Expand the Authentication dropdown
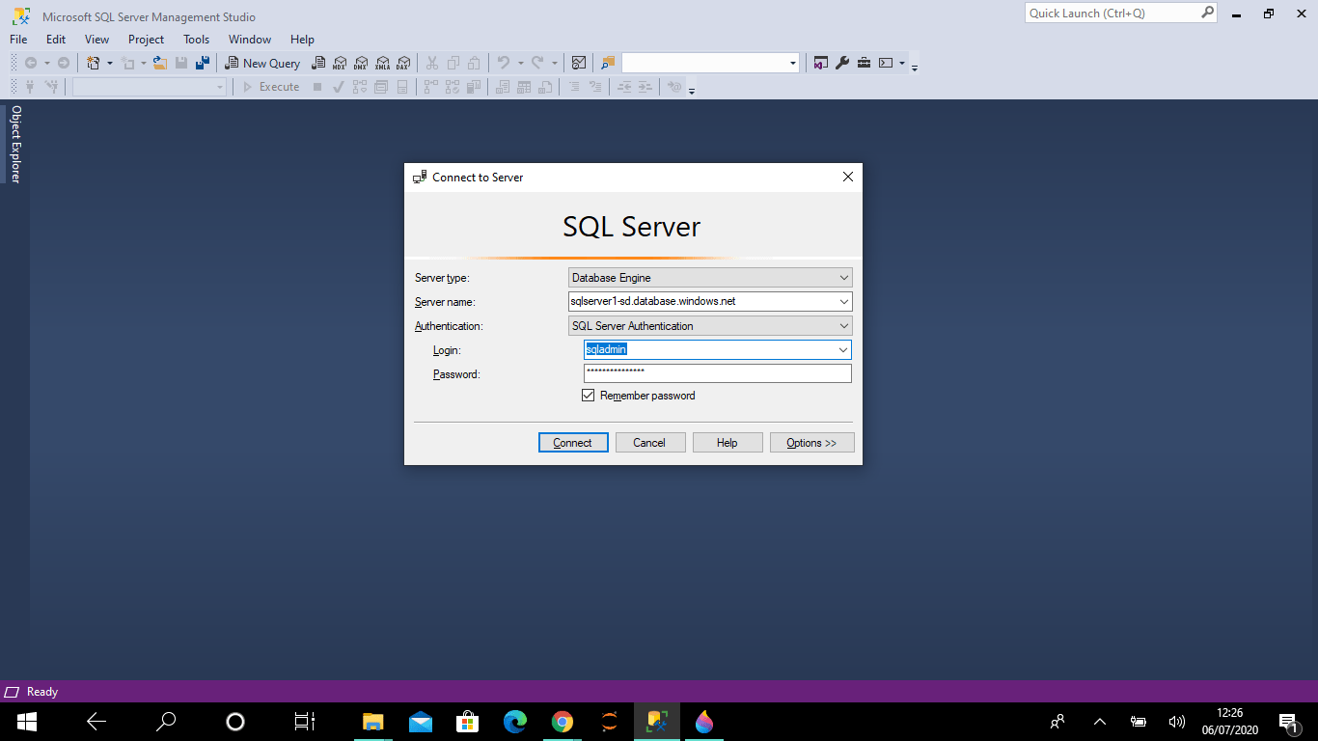This screenshot has height=741, width=1318. pyautogui.click(x=843, y=326)
